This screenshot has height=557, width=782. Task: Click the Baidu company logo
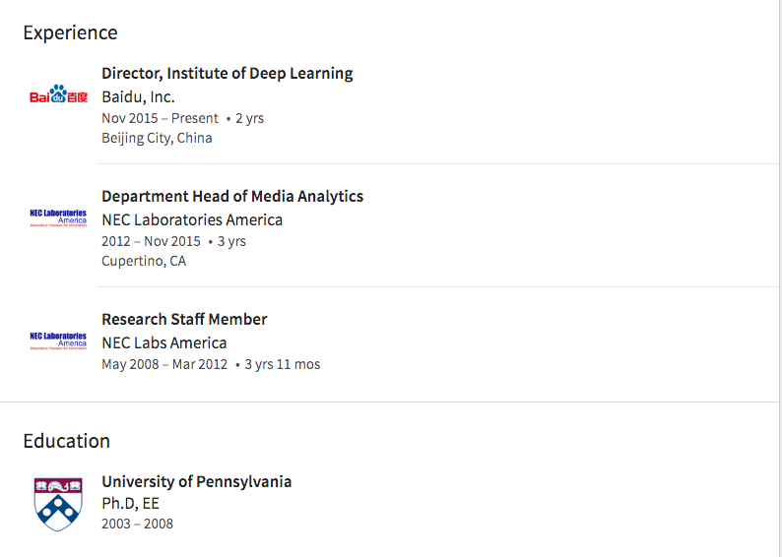tap(58, 96)
